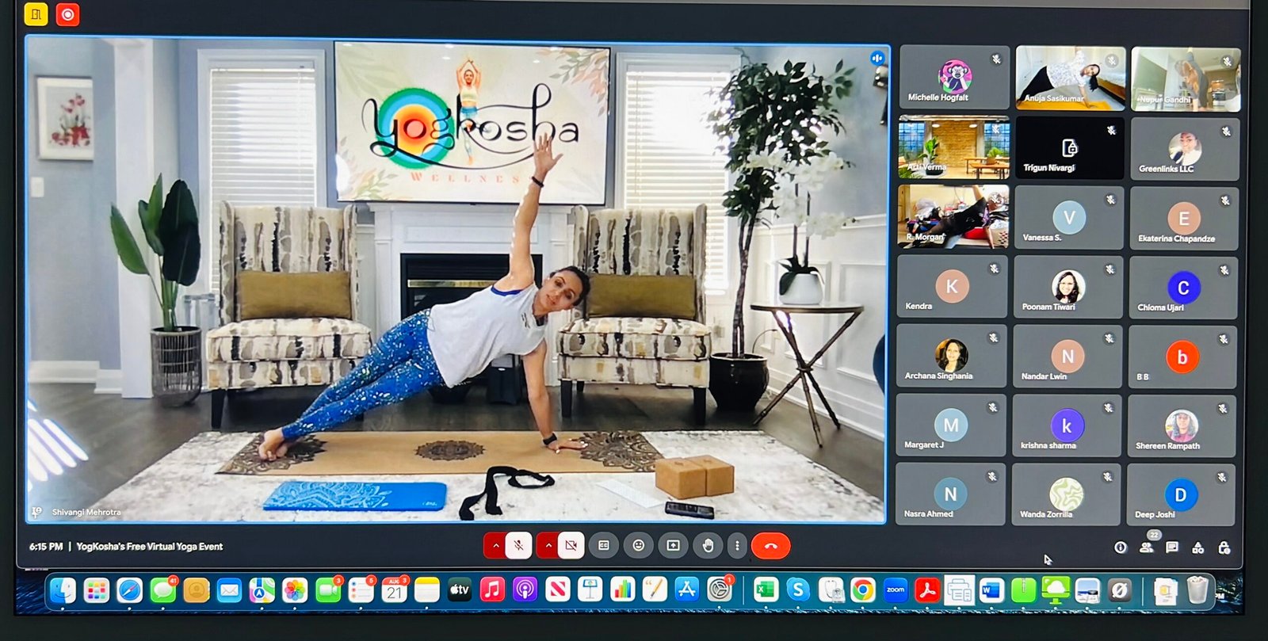Click the 'Chioma Ujari' name label
The width and height of the screenshot is (1268, 641).
click(x=1160, y=307)
